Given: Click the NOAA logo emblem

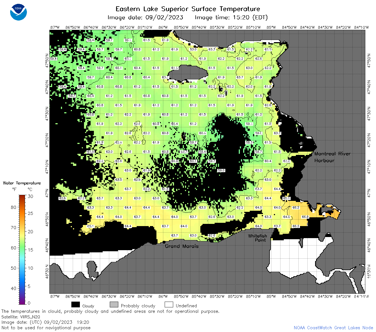Looking at the screenshot, I should [18, 12].
